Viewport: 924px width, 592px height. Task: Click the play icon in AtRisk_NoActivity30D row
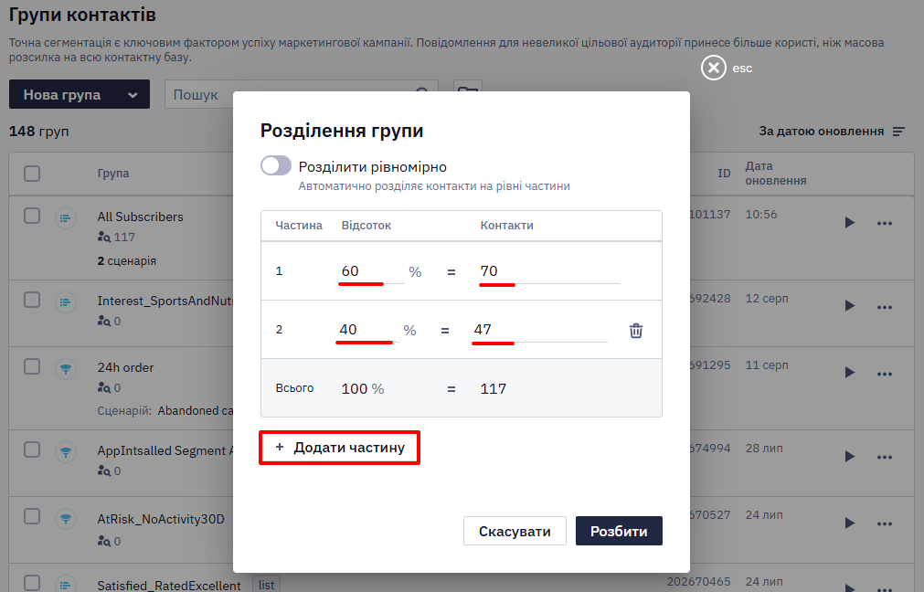coord(849,523)
